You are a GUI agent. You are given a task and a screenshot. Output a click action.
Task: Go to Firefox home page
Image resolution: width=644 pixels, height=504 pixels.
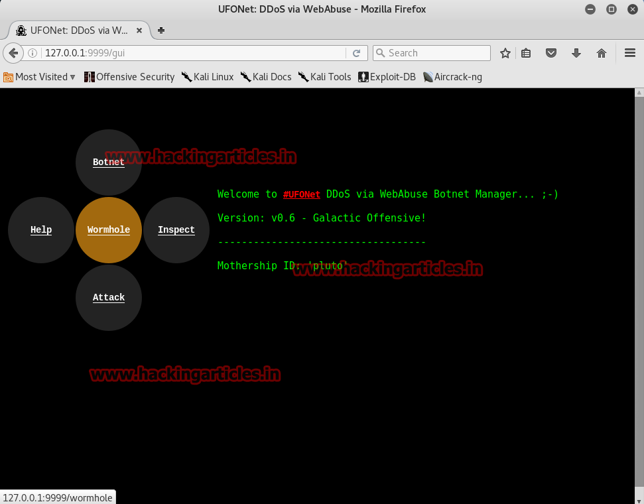pos(602,53)
